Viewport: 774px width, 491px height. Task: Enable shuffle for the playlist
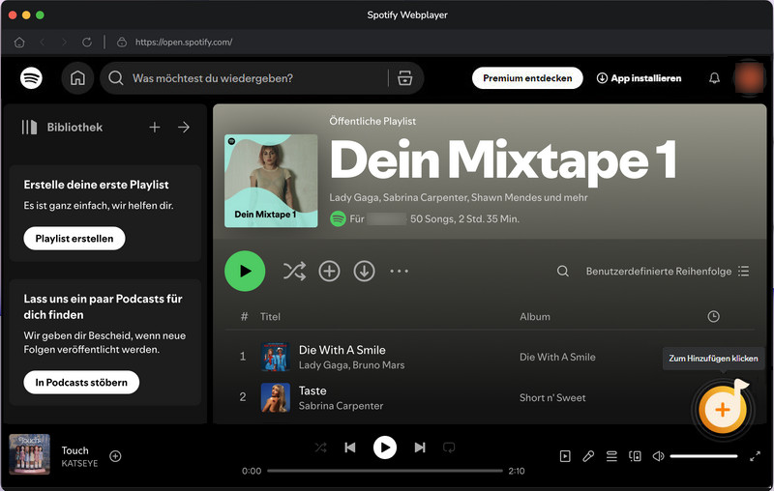(294, 272)
